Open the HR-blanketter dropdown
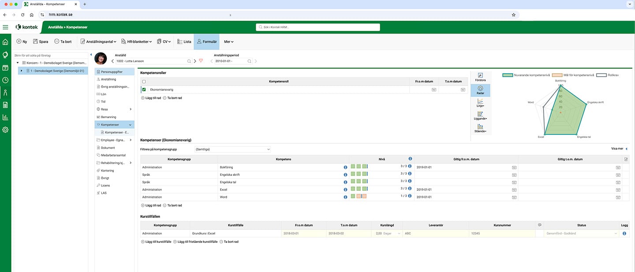This screenshot has width=635, height=272. coord(136,41)
